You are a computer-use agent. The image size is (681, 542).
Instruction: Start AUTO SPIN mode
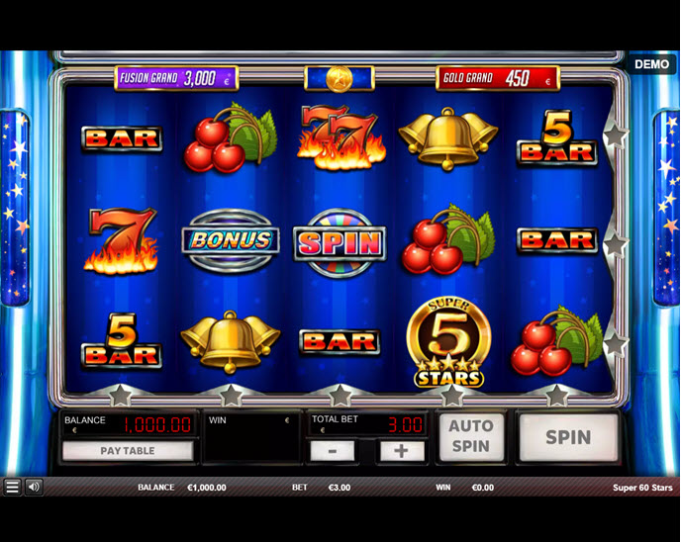pos(471,436)
